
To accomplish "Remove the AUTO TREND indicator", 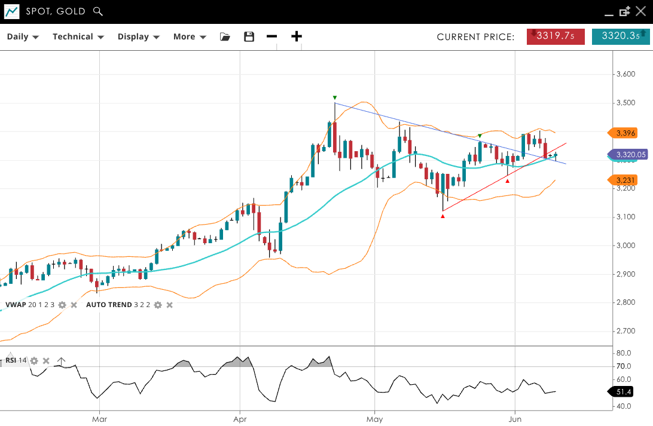I will tap(170, 305).
